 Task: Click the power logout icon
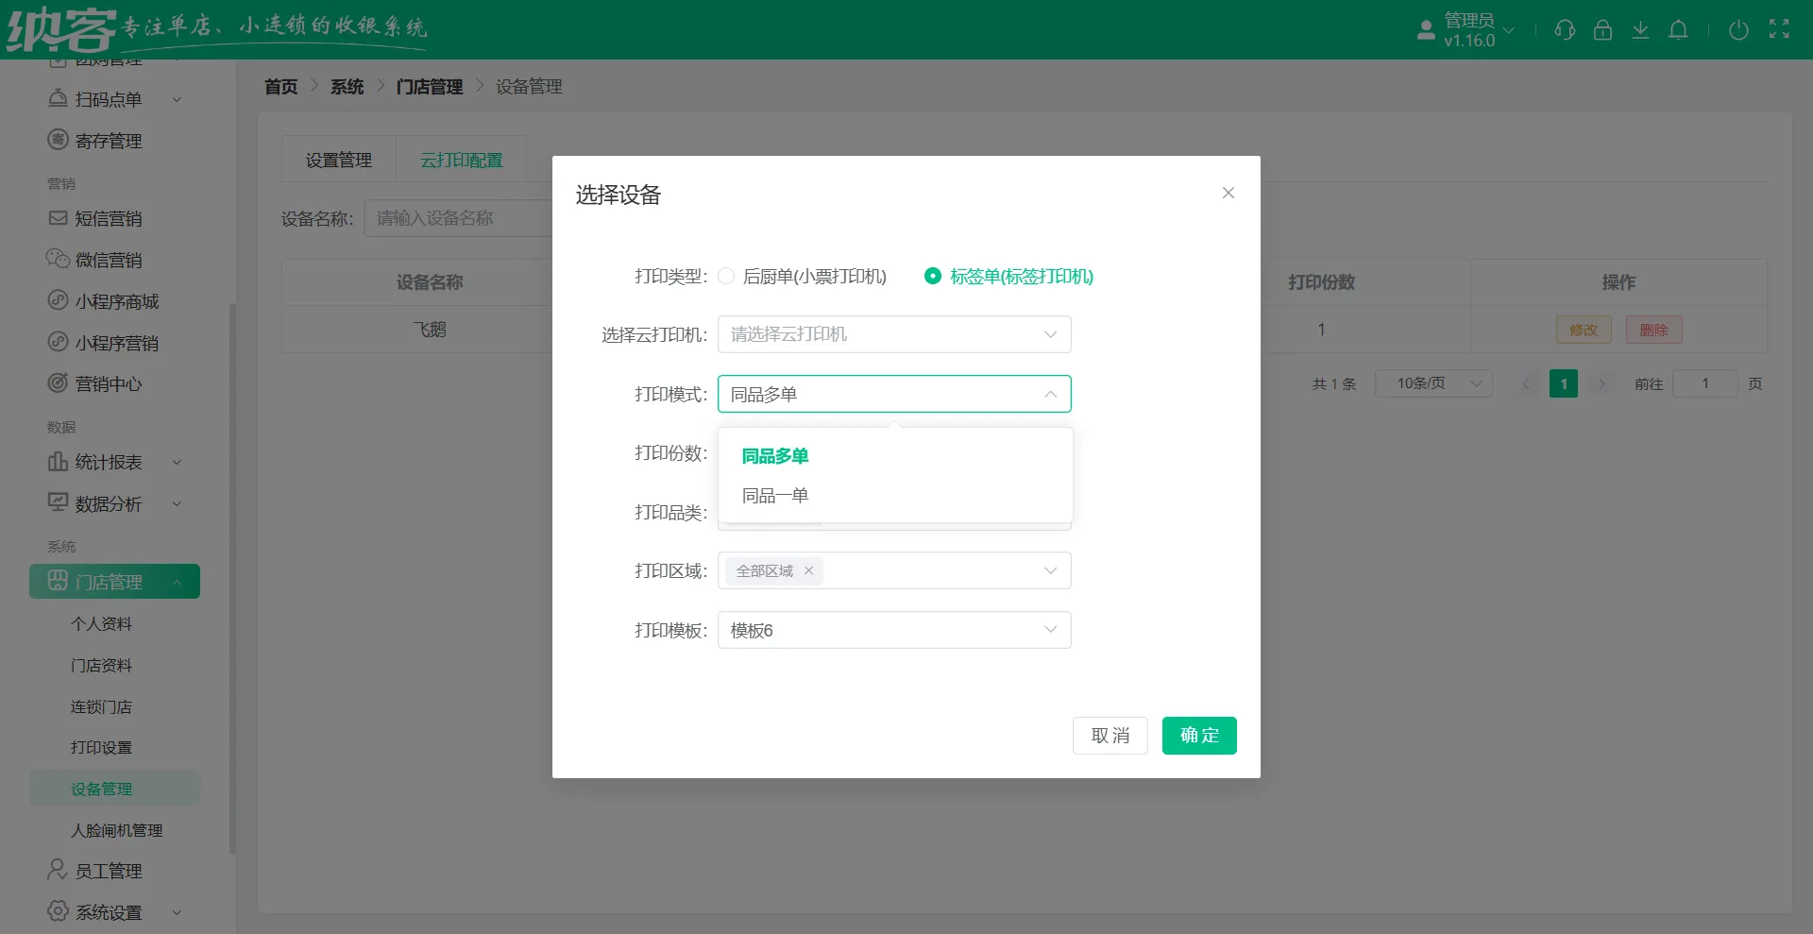coord(1739,29)
